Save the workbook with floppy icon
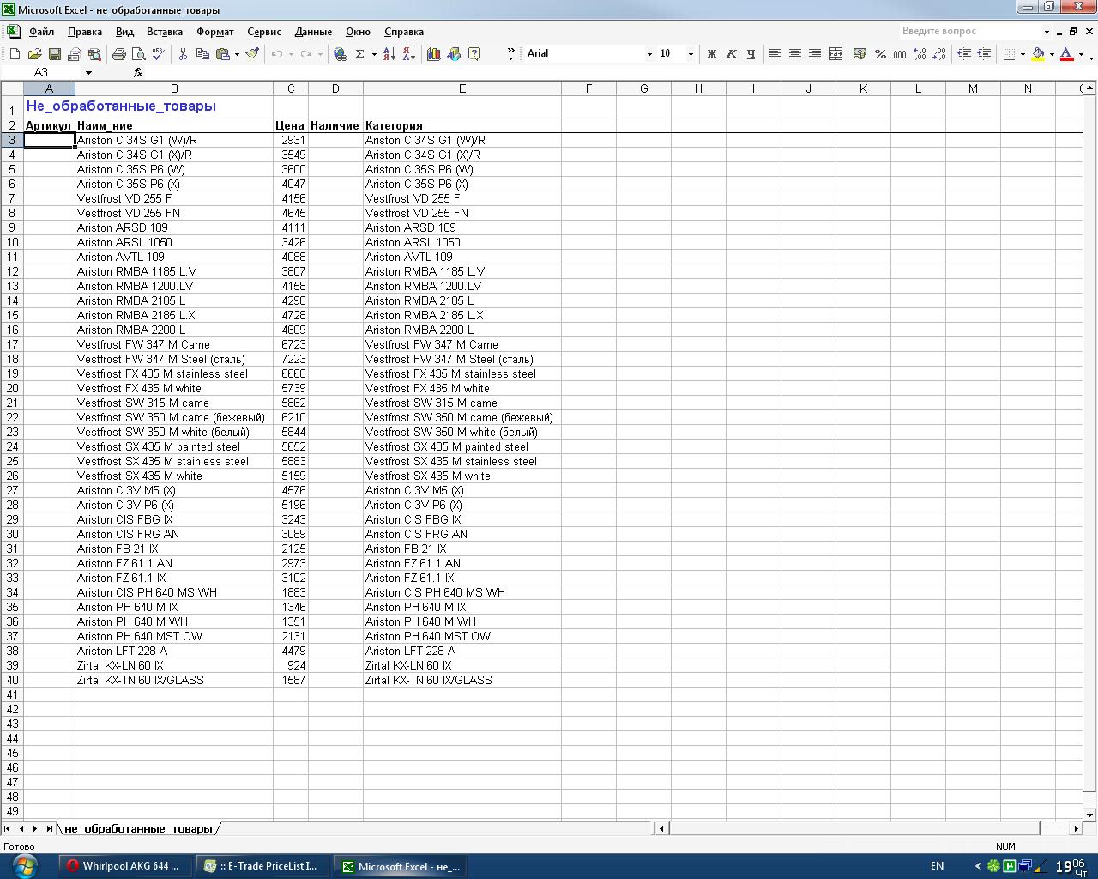 pos(54,54)
